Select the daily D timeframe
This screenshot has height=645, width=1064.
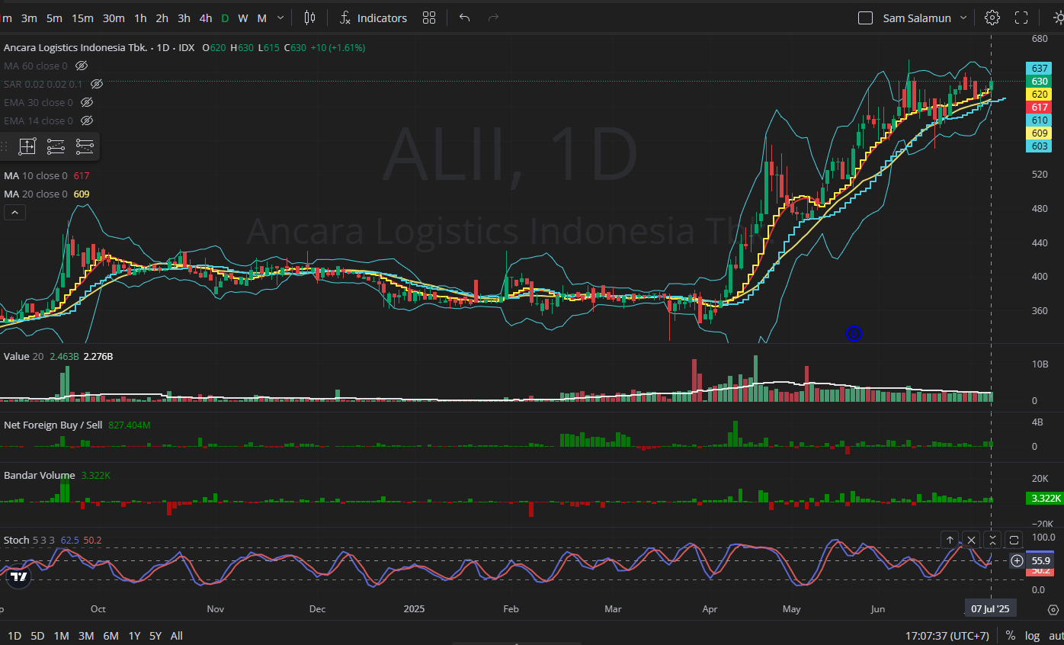225,18
